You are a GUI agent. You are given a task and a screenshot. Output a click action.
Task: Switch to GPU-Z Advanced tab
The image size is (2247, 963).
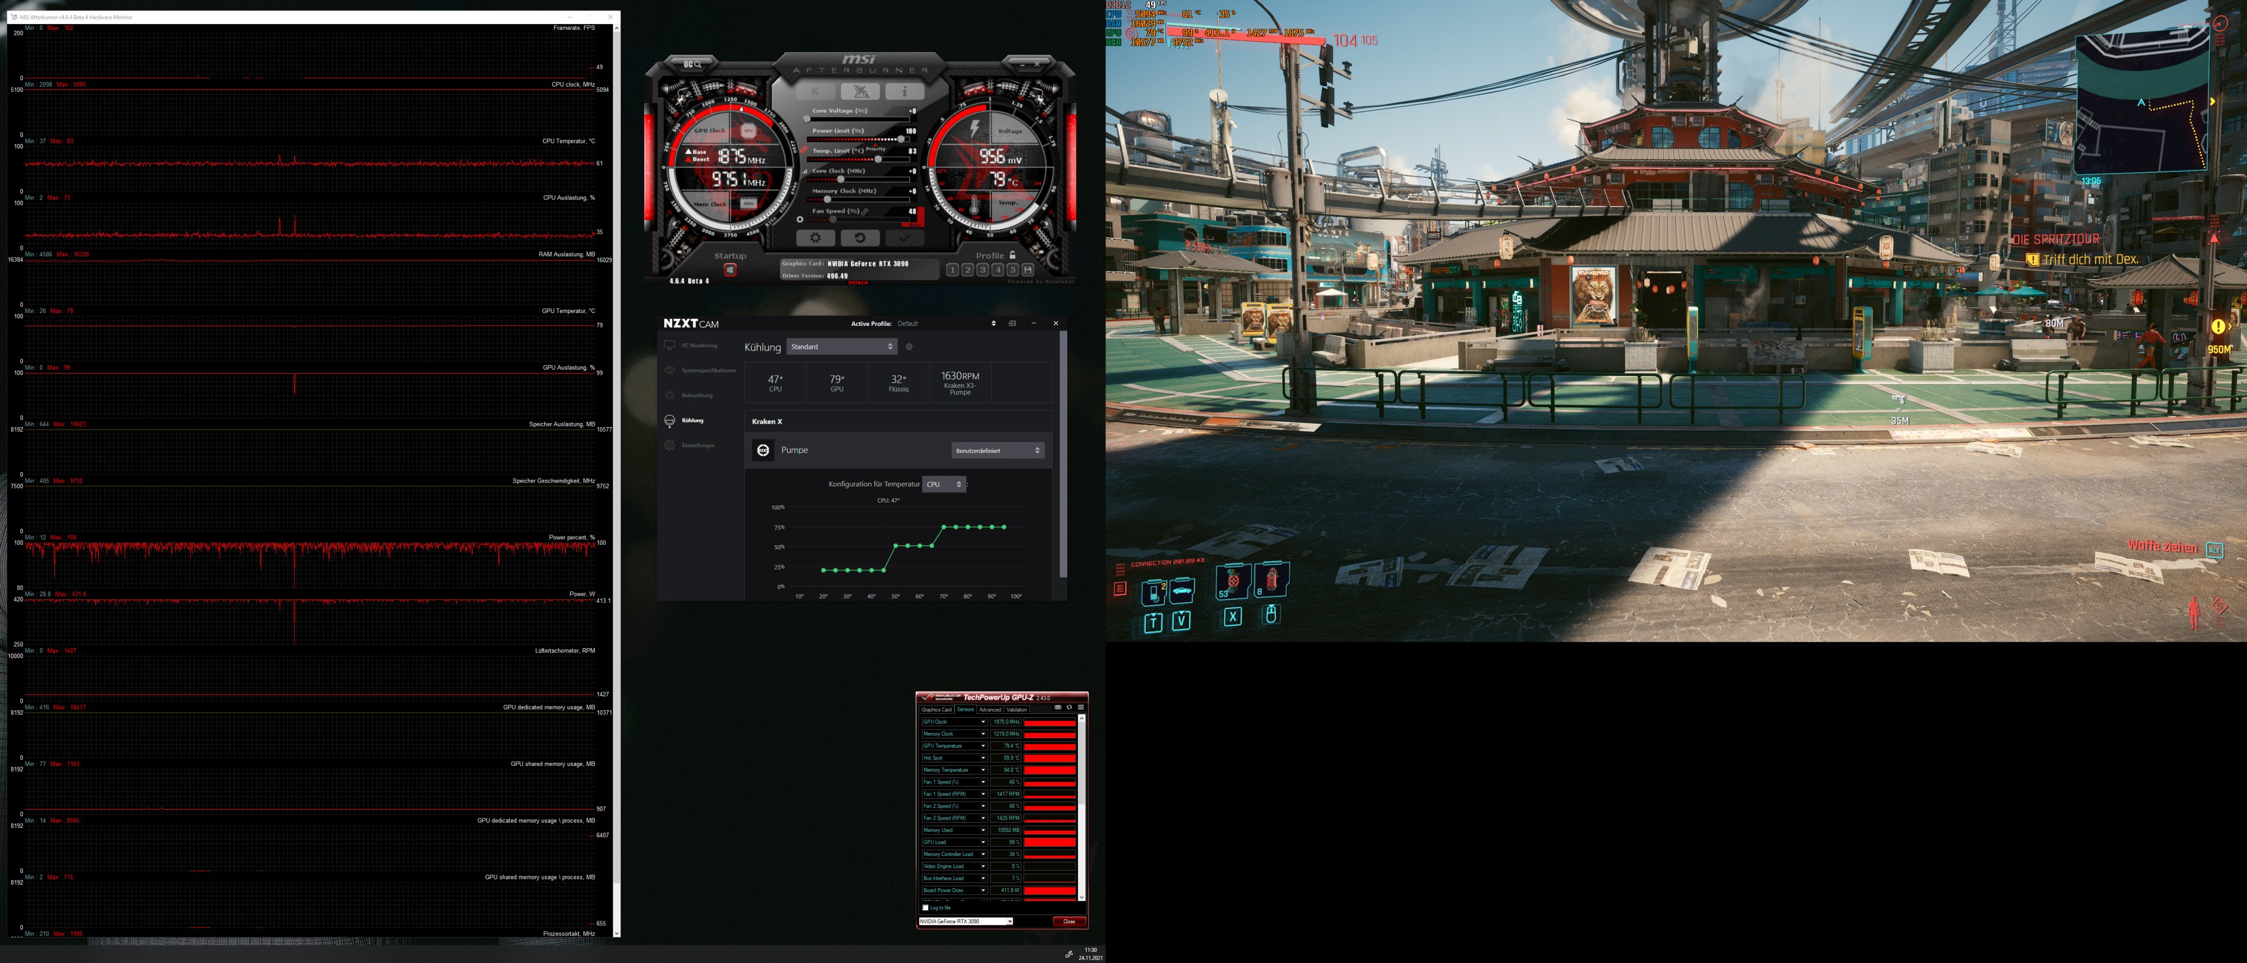pyautogui.click(x=989, y=709)
